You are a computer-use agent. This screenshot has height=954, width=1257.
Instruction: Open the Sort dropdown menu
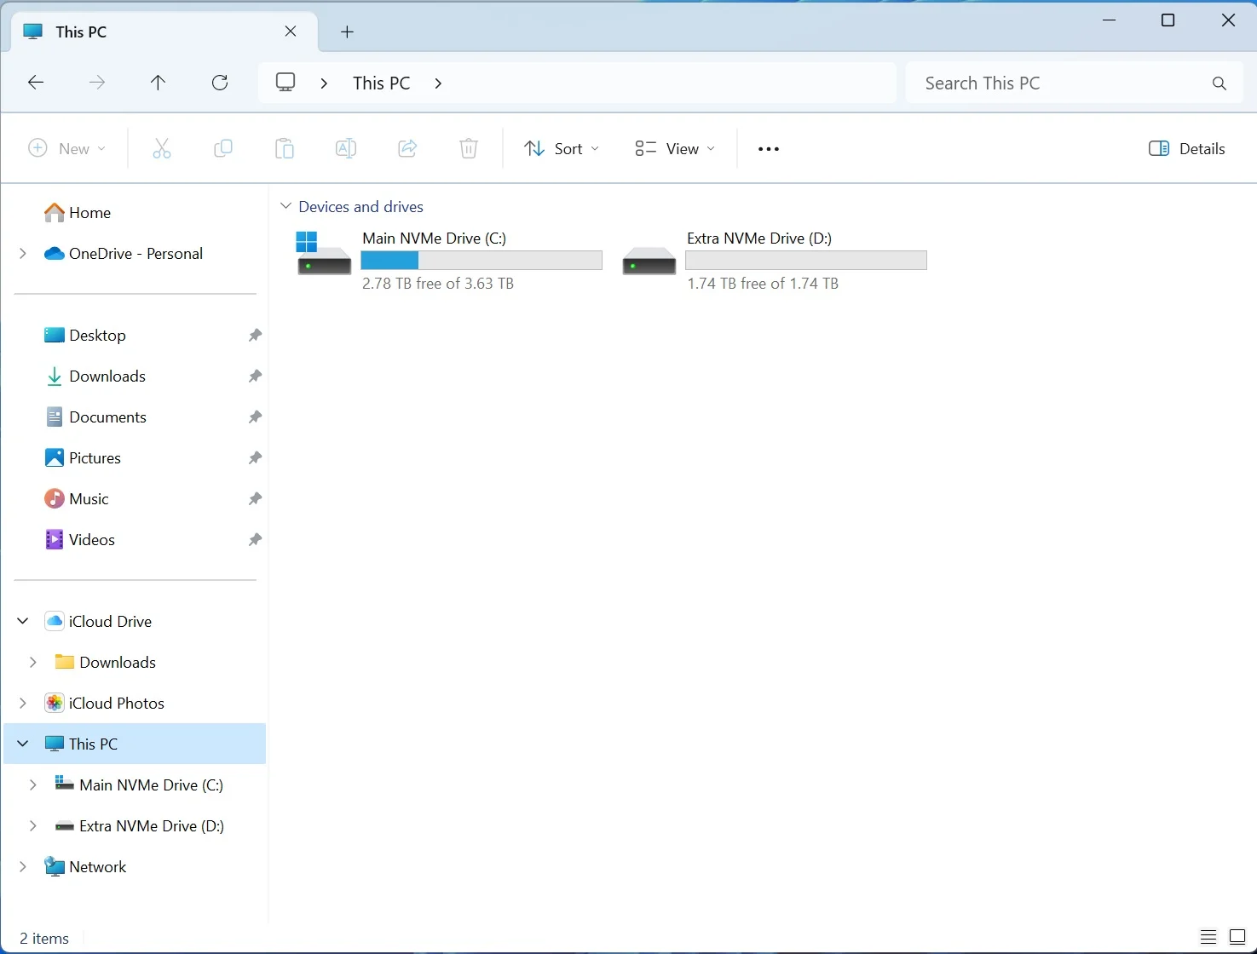click(562, 149)
